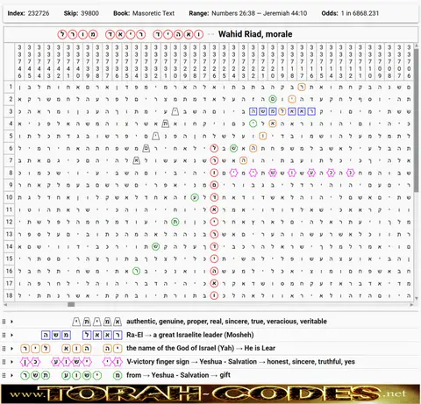Click the 'from → Yeshua - Salvation → gift' description
The image size is (421, 404).
[178, 375]
